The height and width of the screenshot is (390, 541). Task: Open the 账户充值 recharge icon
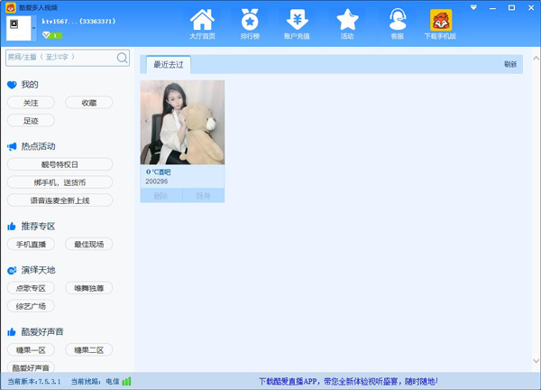tap(297, 20)
